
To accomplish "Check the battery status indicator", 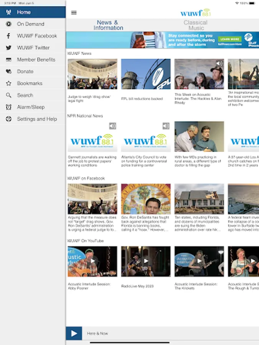I will tap(252, 3).
